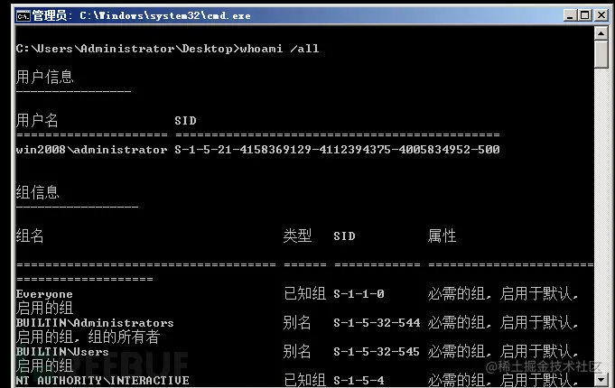Click the vertical scrollbar thumb
Image resolution: width=615 pixels, height=388 pixels.
point(601,54)
